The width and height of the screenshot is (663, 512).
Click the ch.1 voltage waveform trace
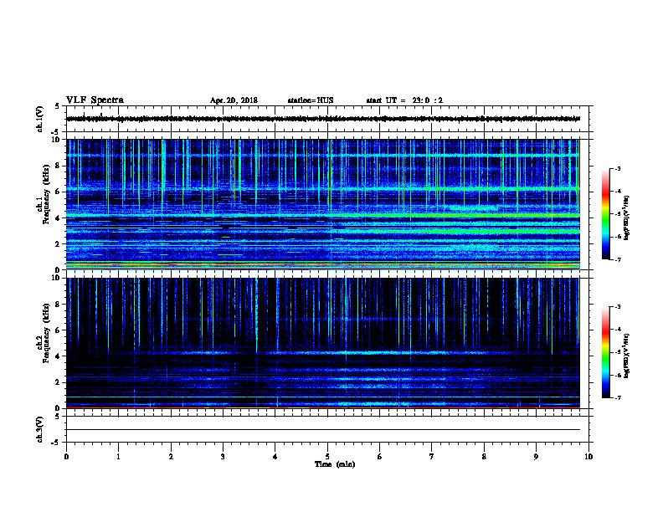coord(323,119)
